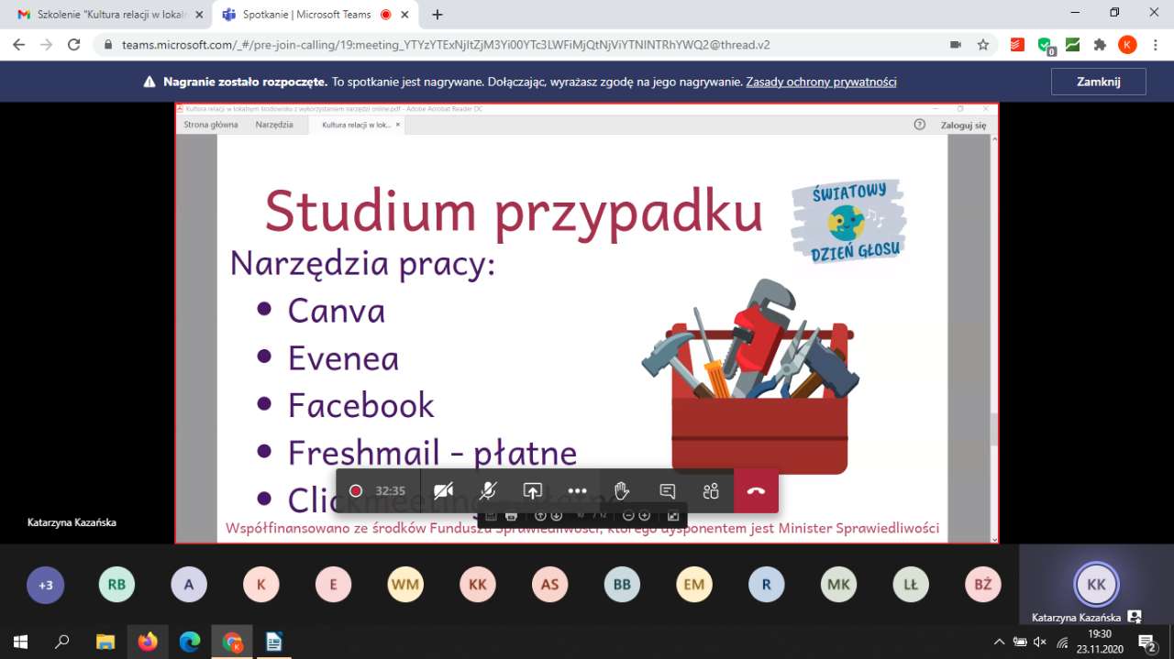Screen dimensions: 1174x659
Task: Open the more actions ellipsis menu
Action: point(577,491)
